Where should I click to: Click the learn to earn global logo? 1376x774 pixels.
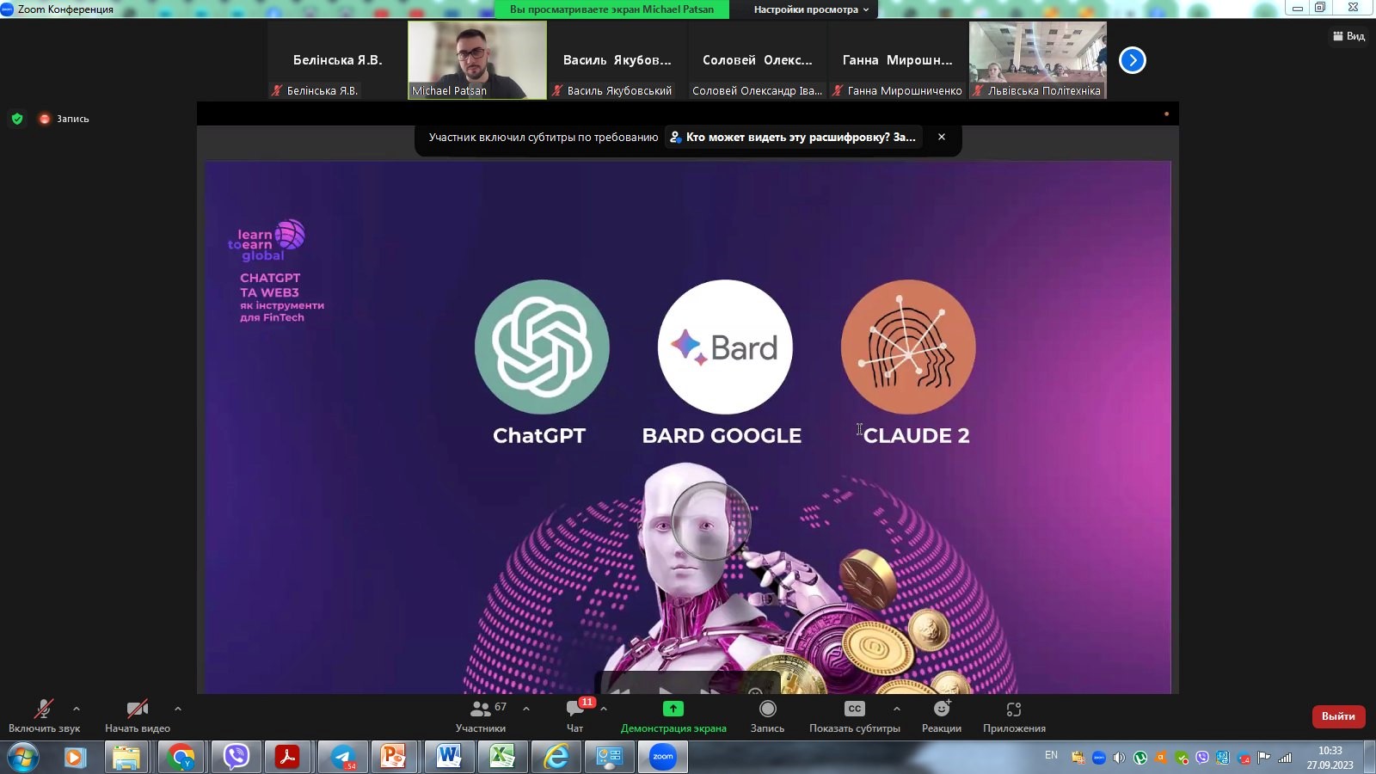click(x=267, y=240)
